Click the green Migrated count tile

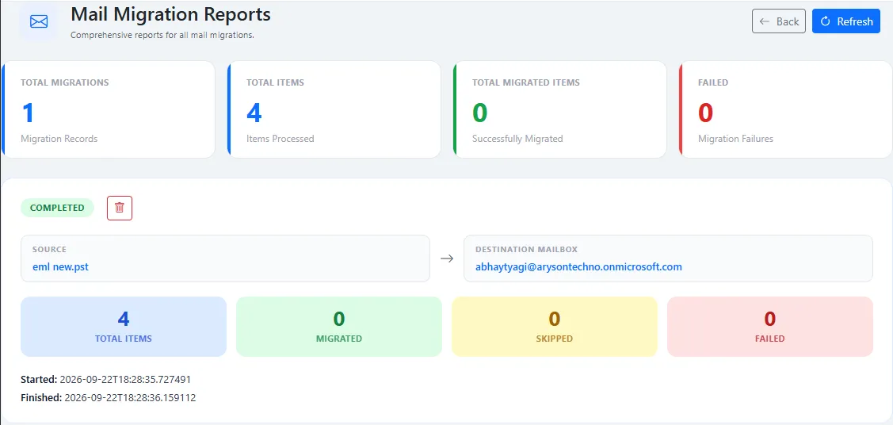[x=339, y=327]
